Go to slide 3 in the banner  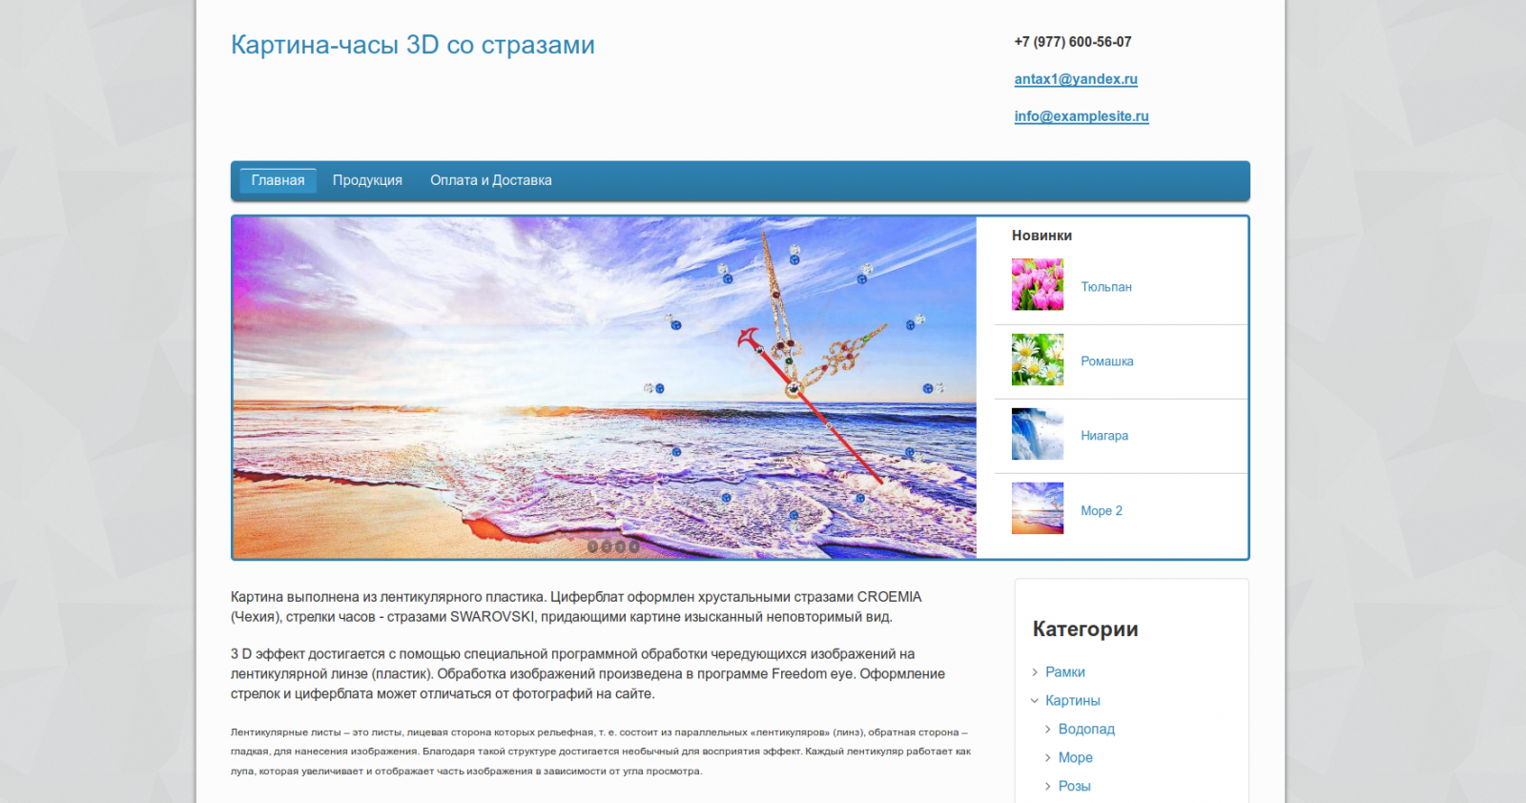(x=620, y=546)
